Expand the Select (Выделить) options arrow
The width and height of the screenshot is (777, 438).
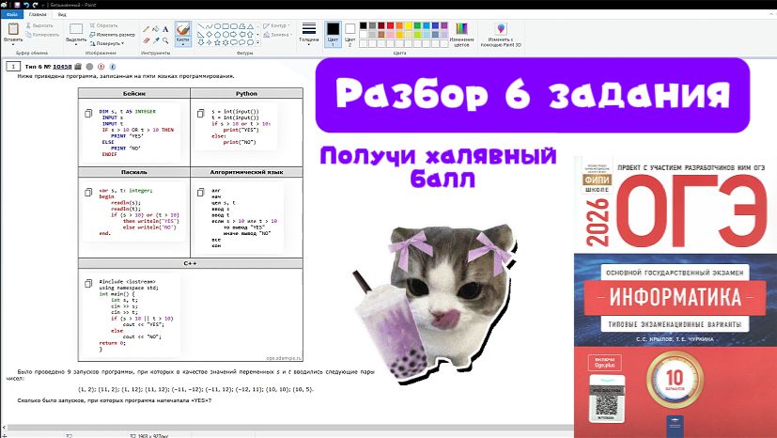[76, 43]
